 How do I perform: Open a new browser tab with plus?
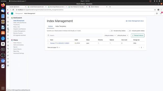[110, 7]
